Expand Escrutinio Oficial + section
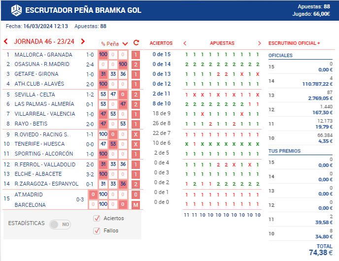 click(x=294, y=43)
